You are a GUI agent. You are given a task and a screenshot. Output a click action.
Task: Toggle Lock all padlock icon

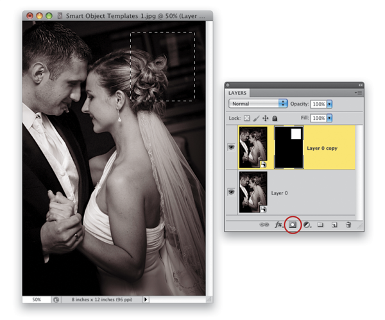[x=275, y=118]
